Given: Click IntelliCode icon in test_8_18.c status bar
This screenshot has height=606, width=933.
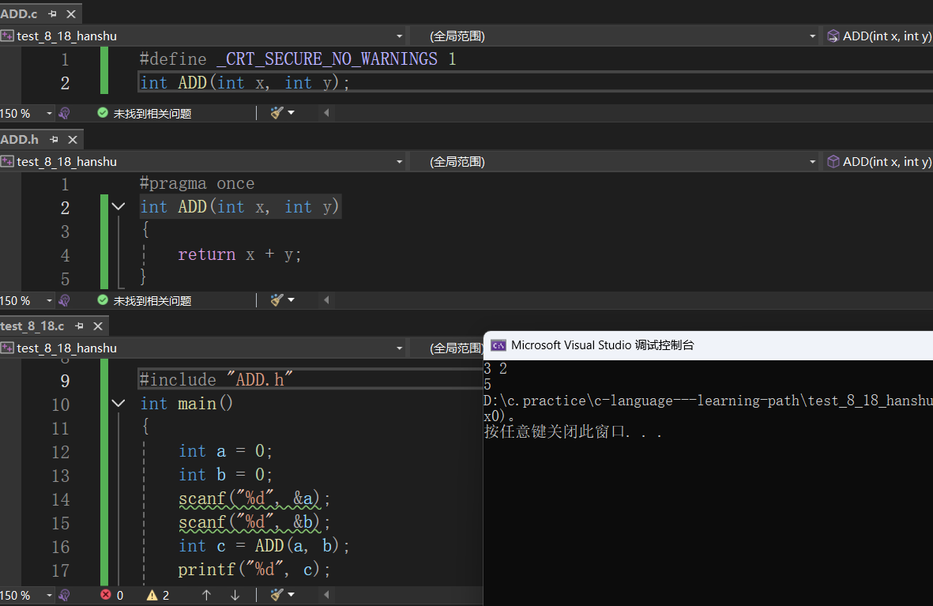Looking at the screenshot, I should coord(64,595).
